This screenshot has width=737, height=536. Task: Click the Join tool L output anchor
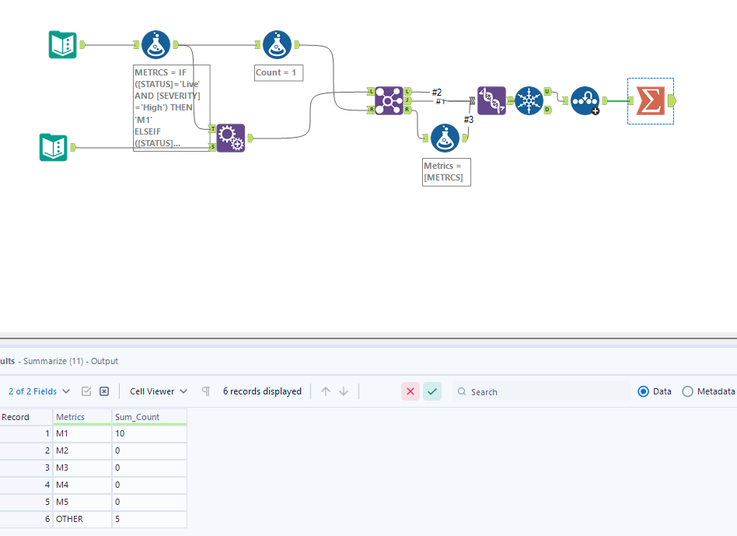point(407,92)
